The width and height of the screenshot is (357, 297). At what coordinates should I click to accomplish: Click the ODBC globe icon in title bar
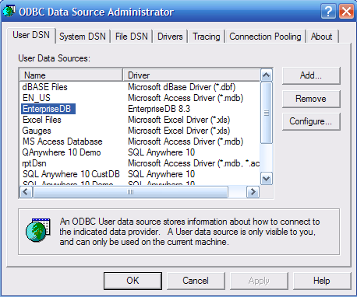9,12
